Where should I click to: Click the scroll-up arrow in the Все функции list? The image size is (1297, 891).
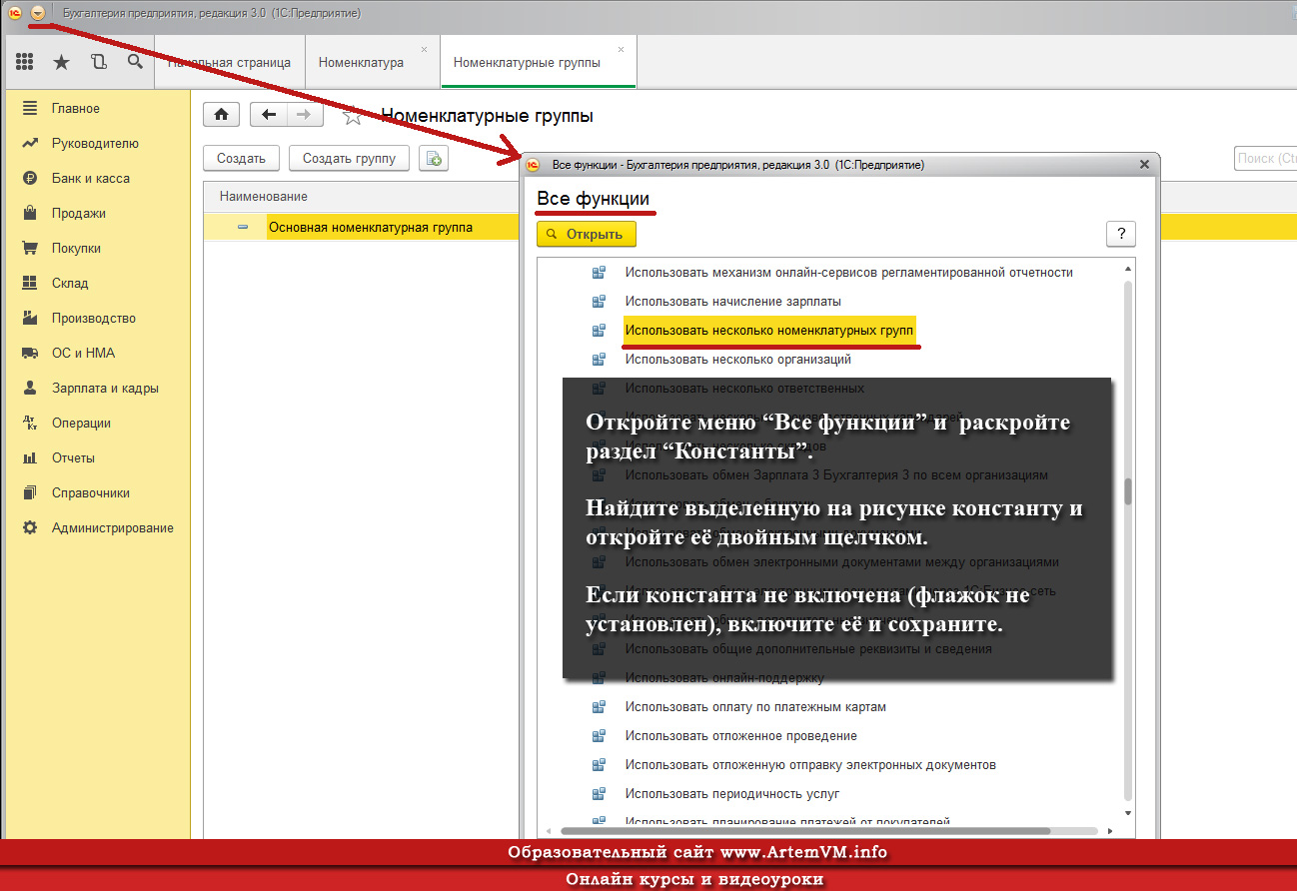(1128, 269)
